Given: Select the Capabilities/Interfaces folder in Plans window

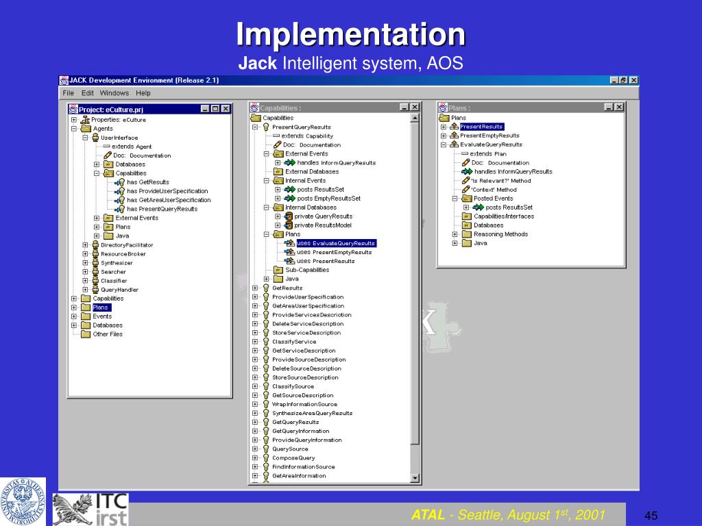Looking at the screenshot, I should (x=504, y=216).
